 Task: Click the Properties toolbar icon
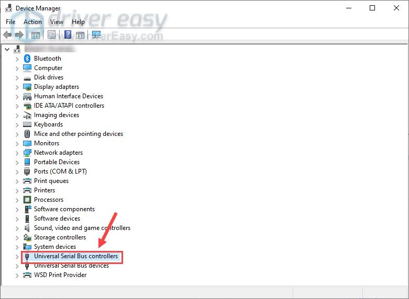pos(52,35)
